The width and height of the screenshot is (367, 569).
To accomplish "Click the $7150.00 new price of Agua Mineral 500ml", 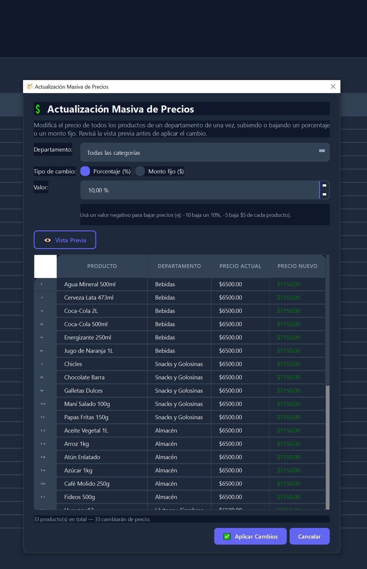I will pyautogui.click(x=297, y=284).
